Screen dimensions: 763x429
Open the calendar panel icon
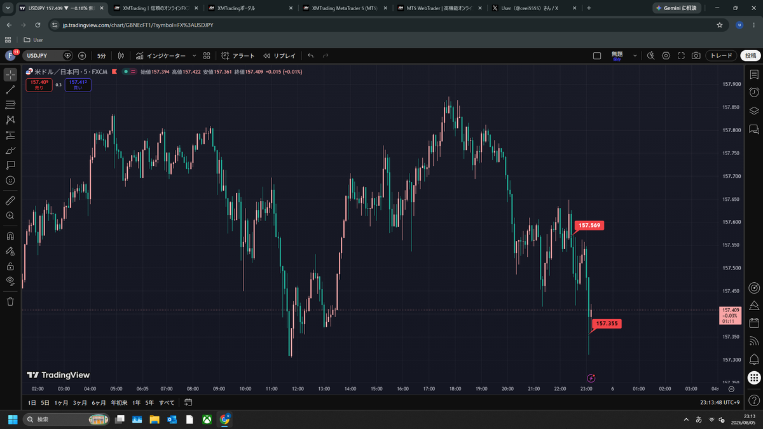point(754,323)
